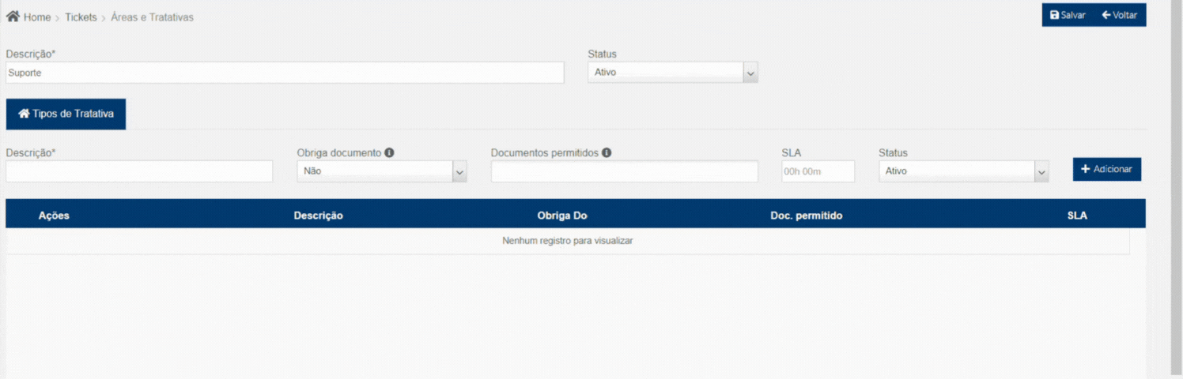Expand the Obriga documento dropdown showing Não
The width and height of the screenshot is (1183, 379).
pyautogui.click(x=381, y=171)
